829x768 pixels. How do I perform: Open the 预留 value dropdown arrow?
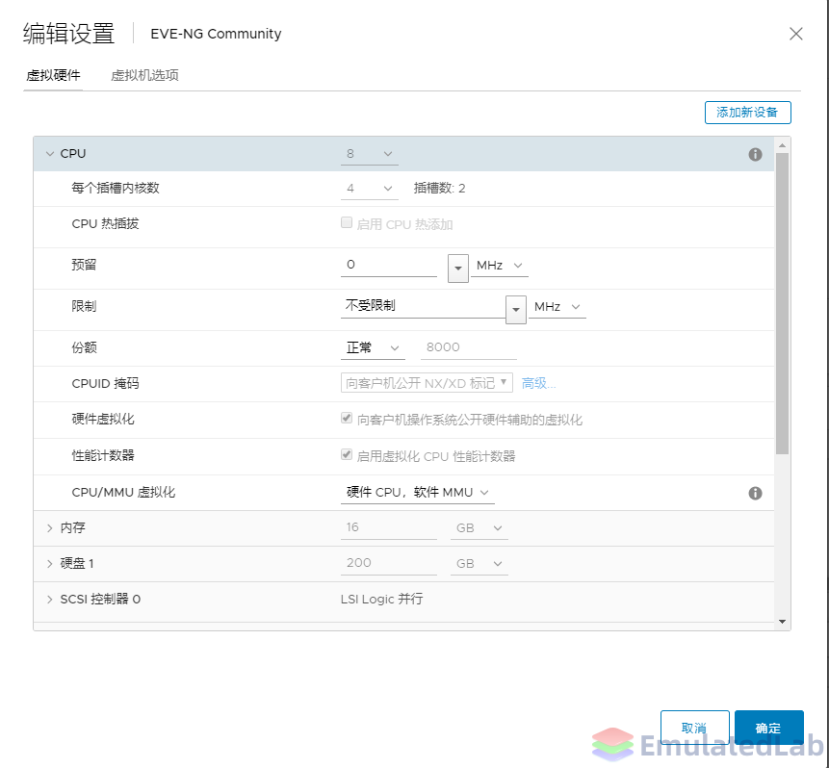(458, 268)
